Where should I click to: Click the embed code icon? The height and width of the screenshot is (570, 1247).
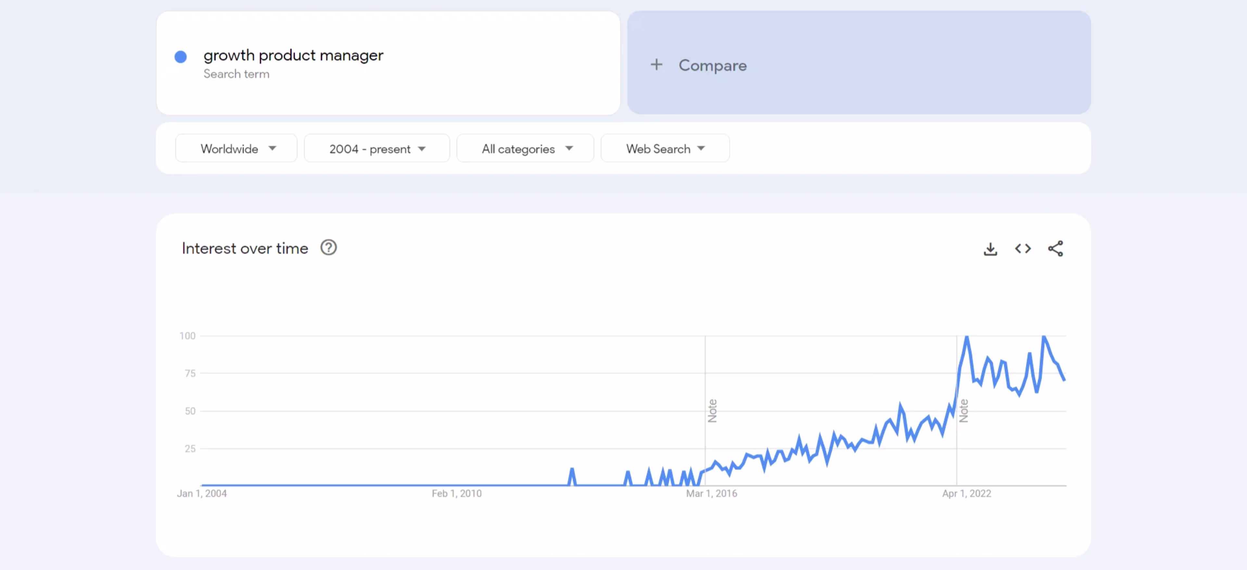(1022, 249)
